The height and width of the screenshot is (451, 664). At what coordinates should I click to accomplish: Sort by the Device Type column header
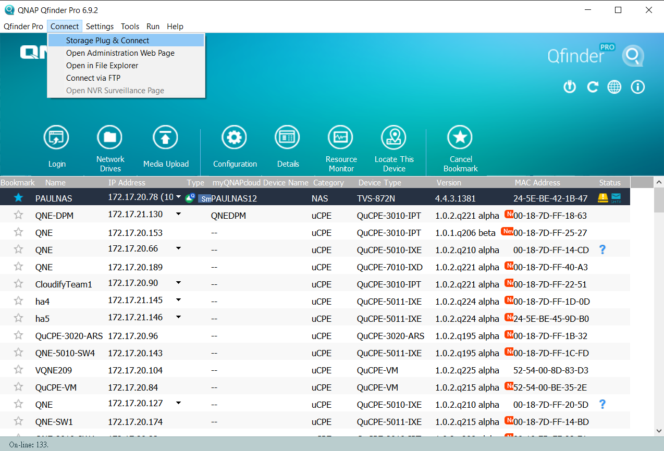click(379, 182)
